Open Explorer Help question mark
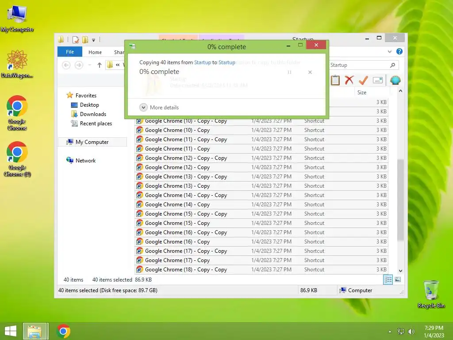The image size is (453, 340). tap(399, 51)
